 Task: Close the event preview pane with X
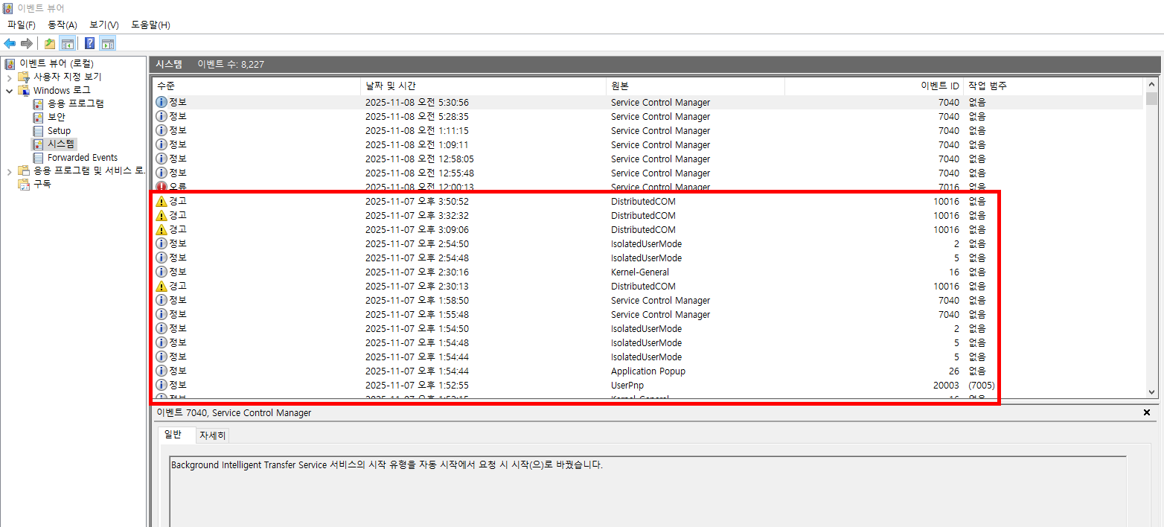coord(1146,412)
